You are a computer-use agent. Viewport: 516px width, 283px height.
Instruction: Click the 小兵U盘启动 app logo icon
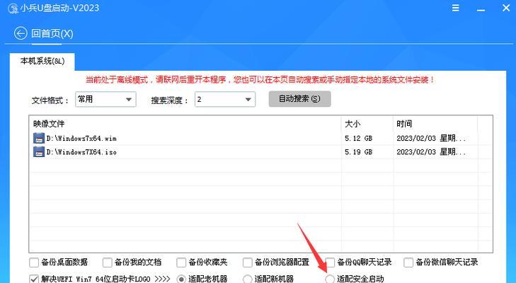pos(13,9)
